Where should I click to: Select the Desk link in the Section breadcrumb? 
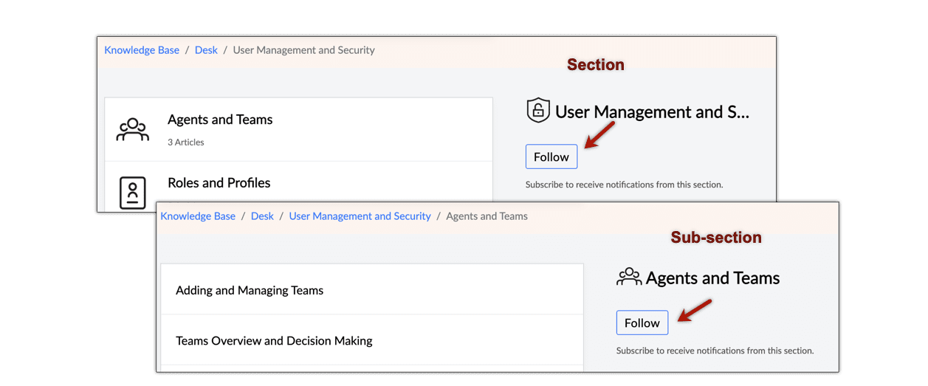206,50
